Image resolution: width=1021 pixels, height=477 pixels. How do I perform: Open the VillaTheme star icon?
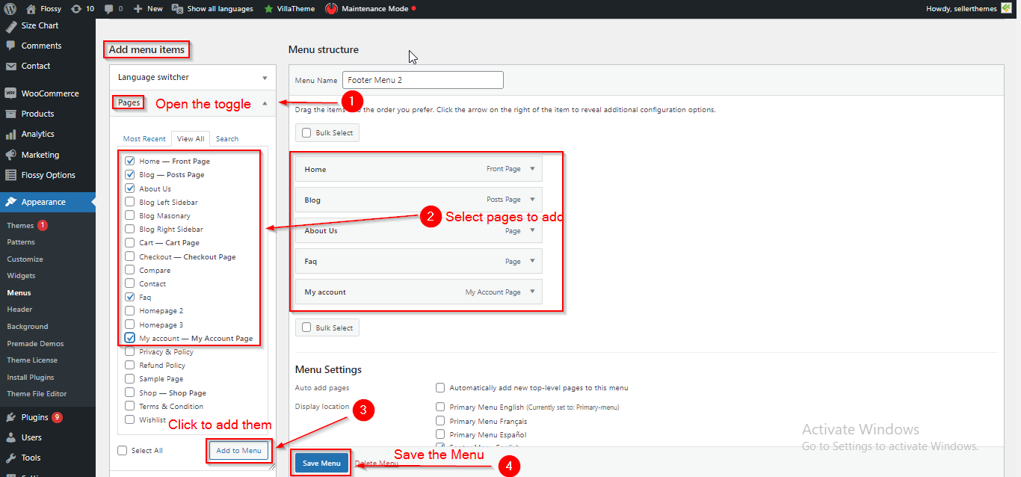pos(268,9)
